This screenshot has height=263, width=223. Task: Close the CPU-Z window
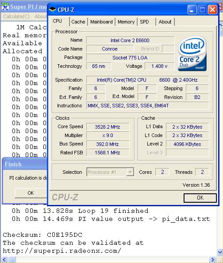[212, 9]
